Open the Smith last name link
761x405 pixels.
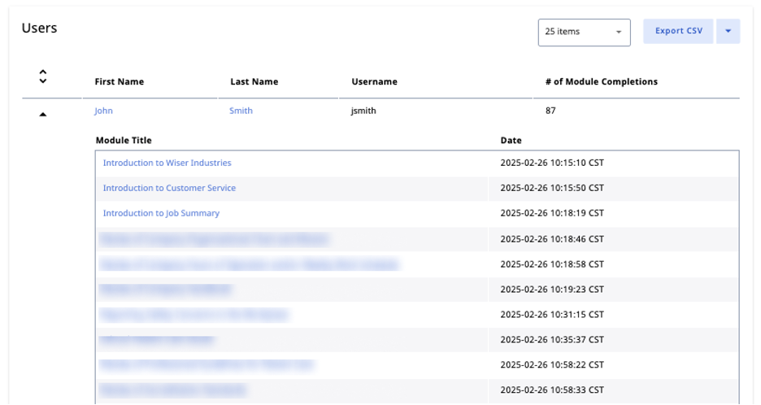coord(241,111)
